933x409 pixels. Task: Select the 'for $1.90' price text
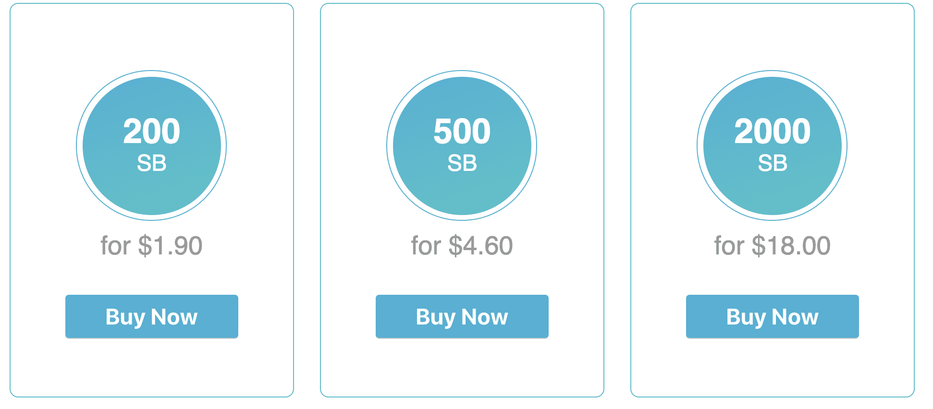click(151, 246)
